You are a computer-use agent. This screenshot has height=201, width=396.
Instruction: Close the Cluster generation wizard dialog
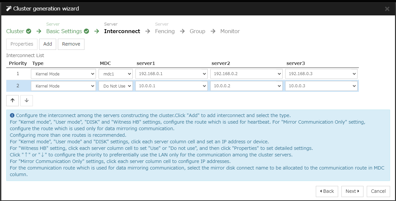pos(387,9)
